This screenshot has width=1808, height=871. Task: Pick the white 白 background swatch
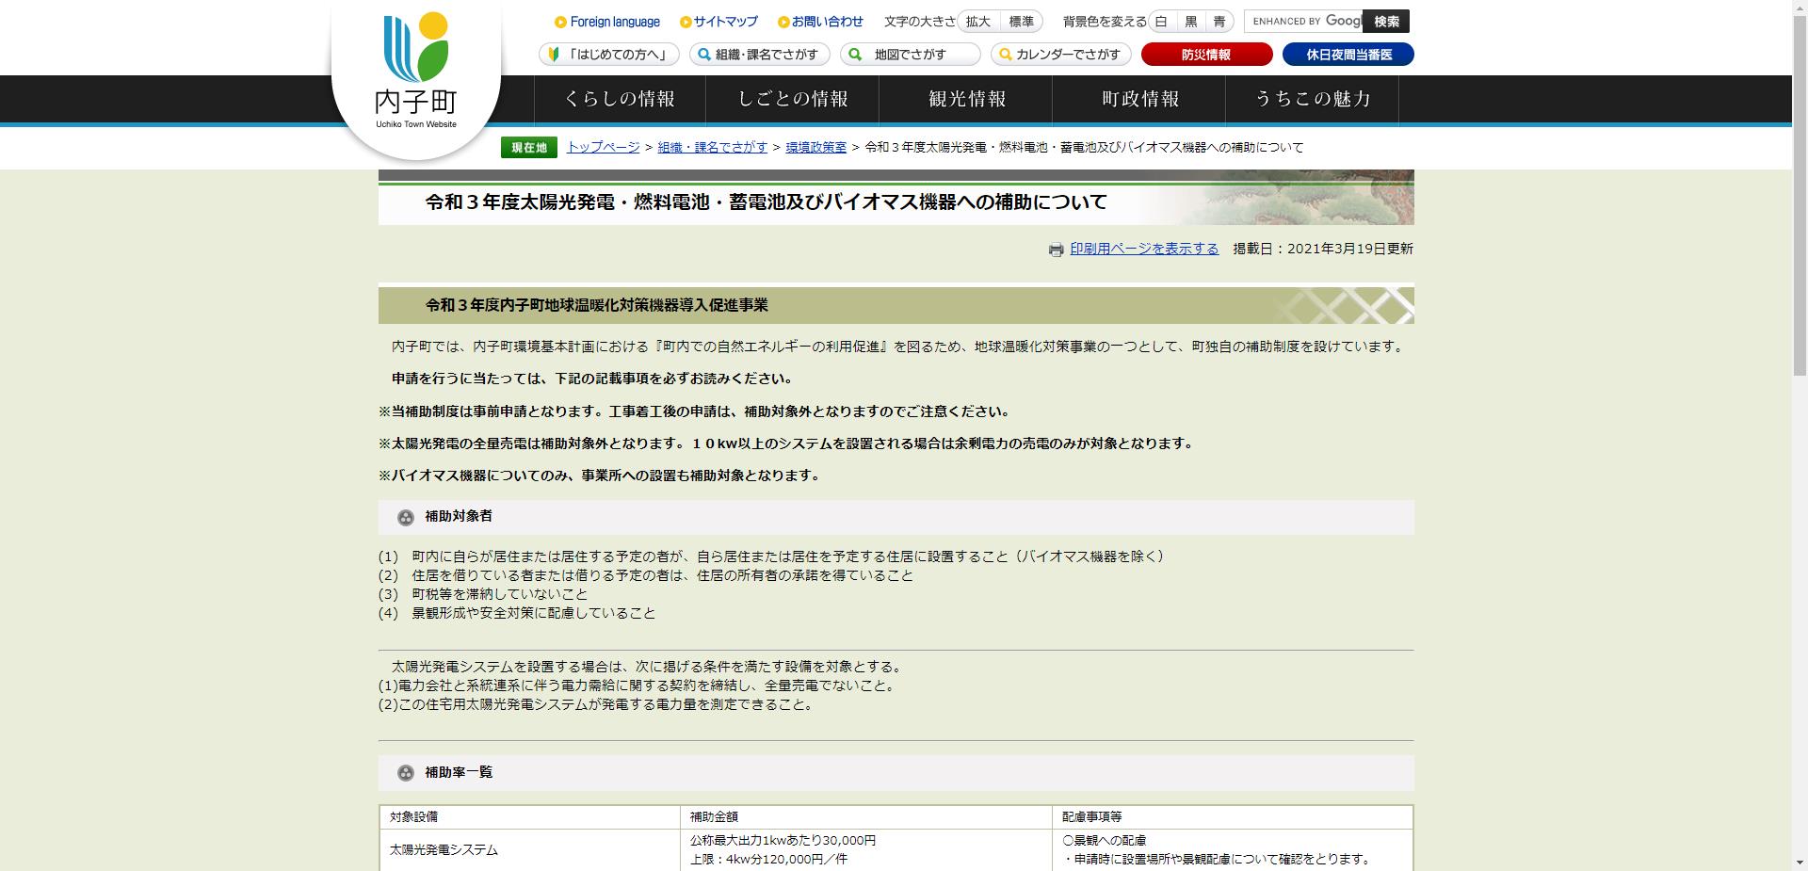1162,21
